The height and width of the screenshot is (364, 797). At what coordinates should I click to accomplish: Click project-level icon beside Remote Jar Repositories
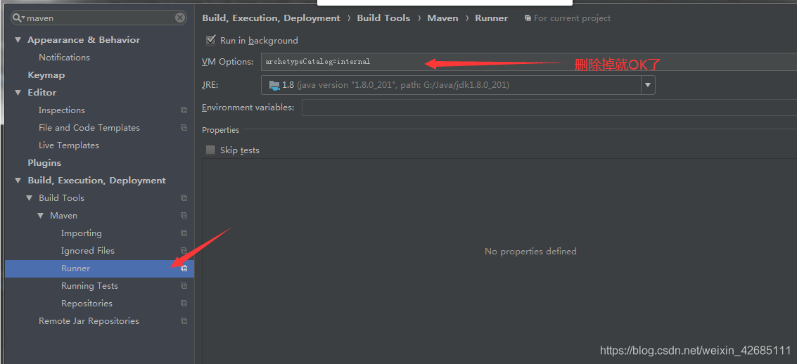click(184, 321)
